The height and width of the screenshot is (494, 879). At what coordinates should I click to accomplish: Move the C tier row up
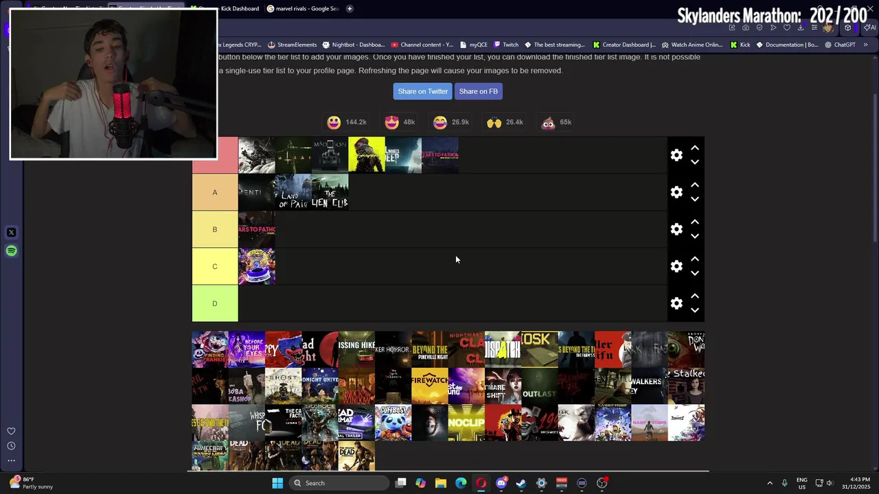coord(695,259)
